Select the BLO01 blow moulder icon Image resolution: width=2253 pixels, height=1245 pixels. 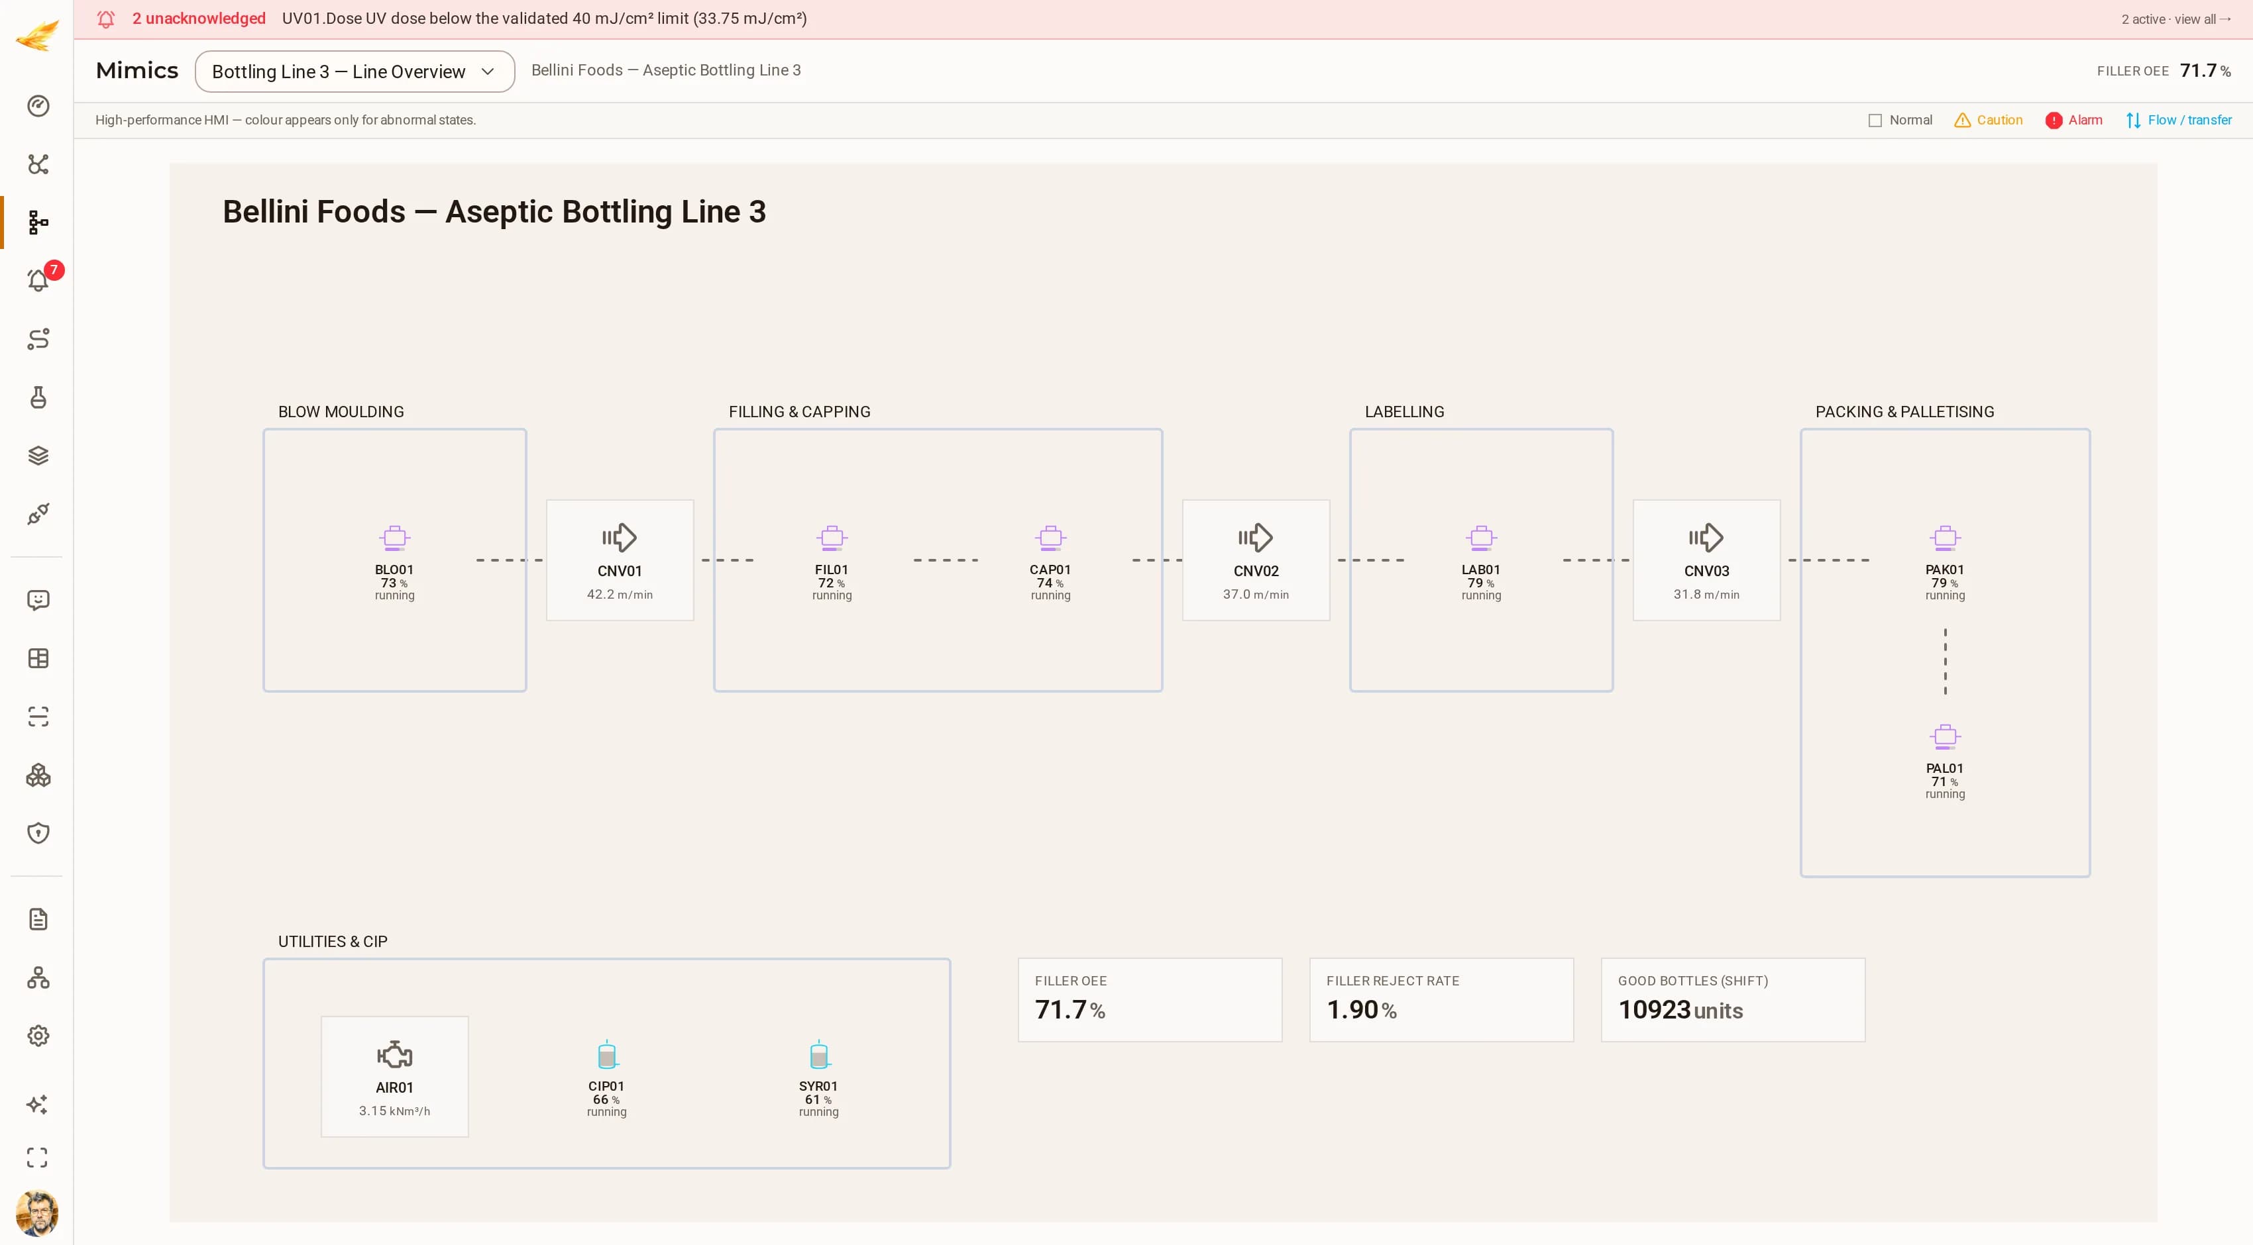click(x=394, y=537)
